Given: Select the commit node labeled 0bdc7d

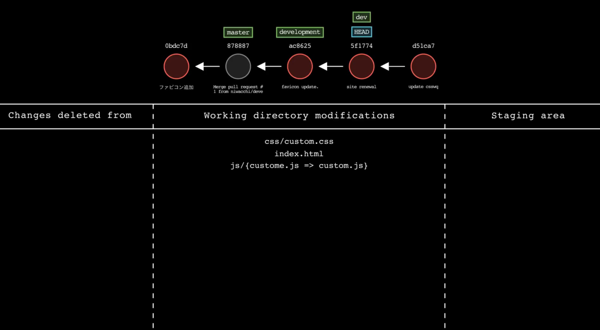Looking at the screenshot, I should point(176,66).
